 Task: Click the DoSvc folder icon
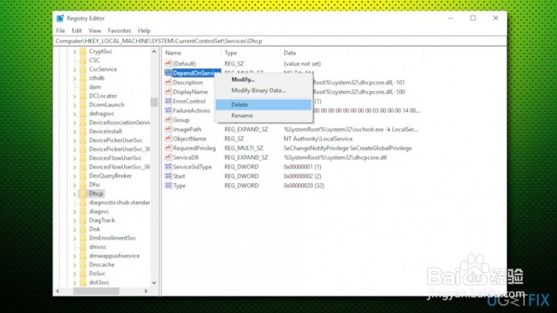[x=83, y=273]
